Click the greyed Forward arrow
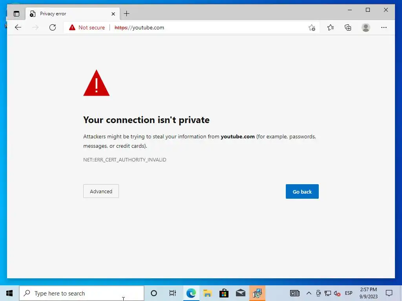The width and height of the screenshot is (402, 301). click(x=35, y=27)
